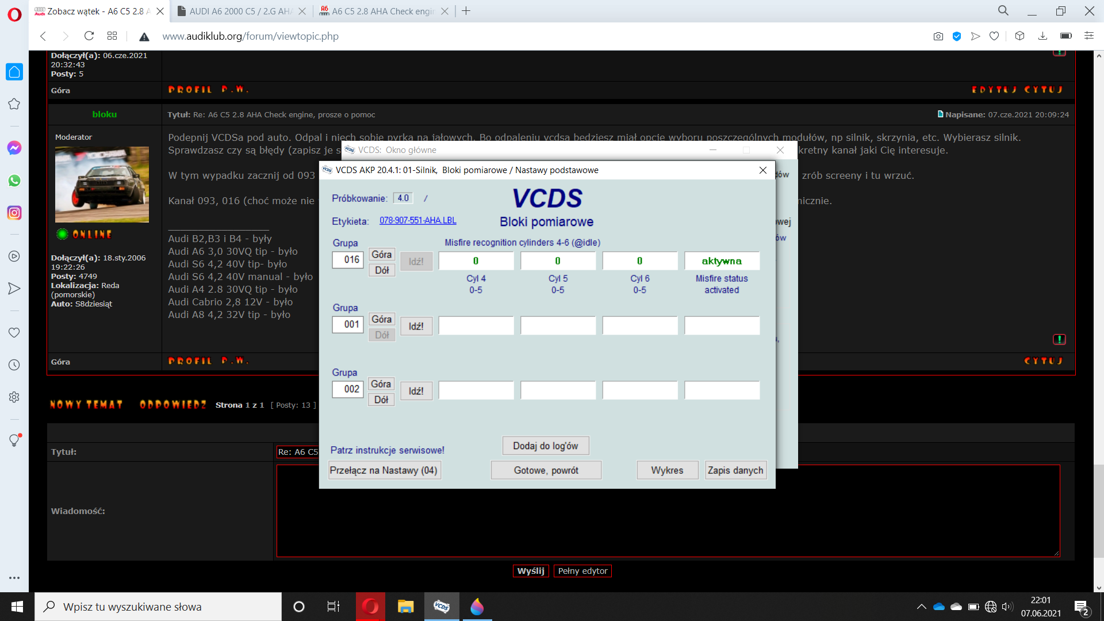1104x621 pixels.
Task: Open VCDS app on taskbar
Action: 442,607
